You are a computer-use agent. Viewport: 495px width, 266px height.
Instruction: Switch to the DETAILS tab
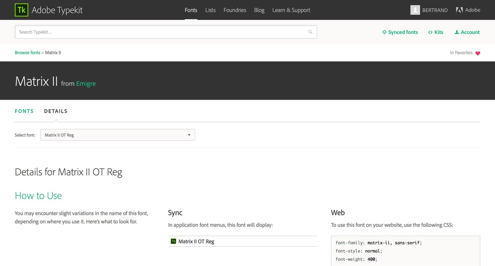point(56,111)
